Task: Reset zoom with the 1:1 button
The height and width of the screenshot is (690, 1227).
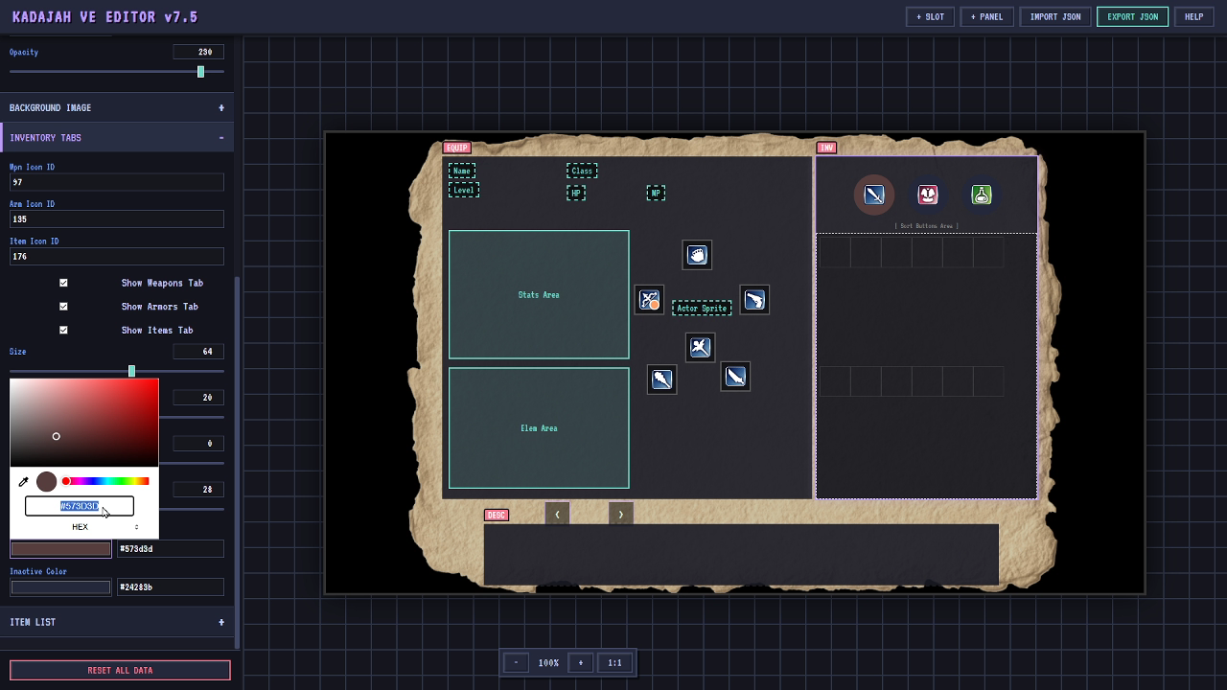Action: (x=614, y=662)
